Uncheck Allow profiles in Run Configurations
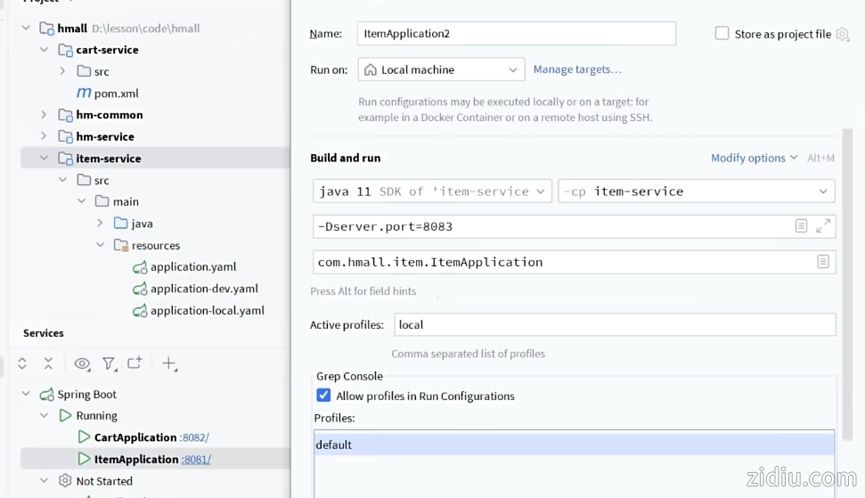This screenshot has width=865, height=498. pyautogui.click(x=323, y=396)
